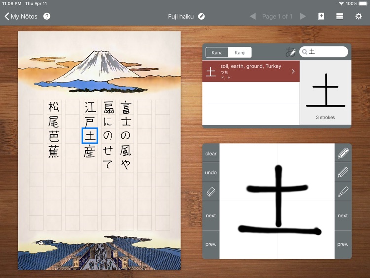Go back to My Nōtos
This screenshot has height=278, width=370.
(x=21, y=16)
